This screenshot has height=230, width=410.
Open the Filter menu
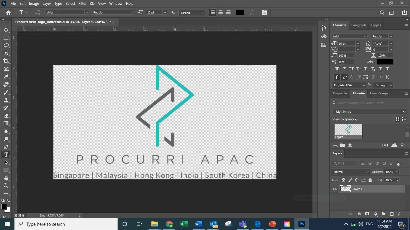click(83, 4)
